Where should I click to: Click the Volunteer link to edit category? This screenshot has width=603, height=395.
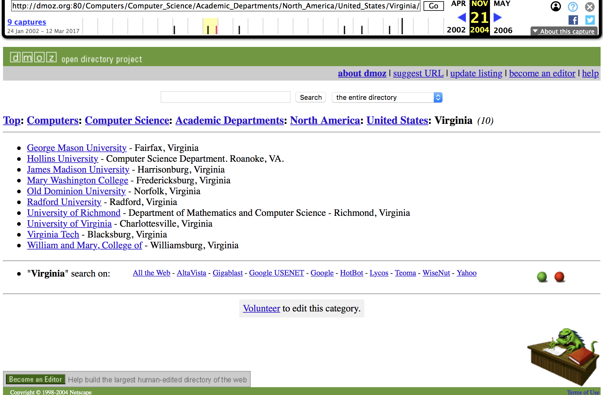click(262, 308)
